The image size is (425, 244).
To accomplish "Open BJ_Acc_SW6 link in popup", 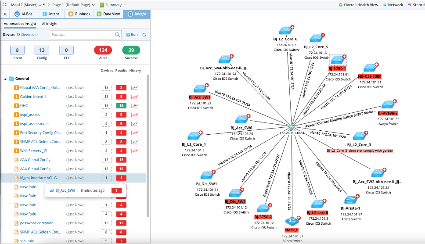I will pos(65,190).
